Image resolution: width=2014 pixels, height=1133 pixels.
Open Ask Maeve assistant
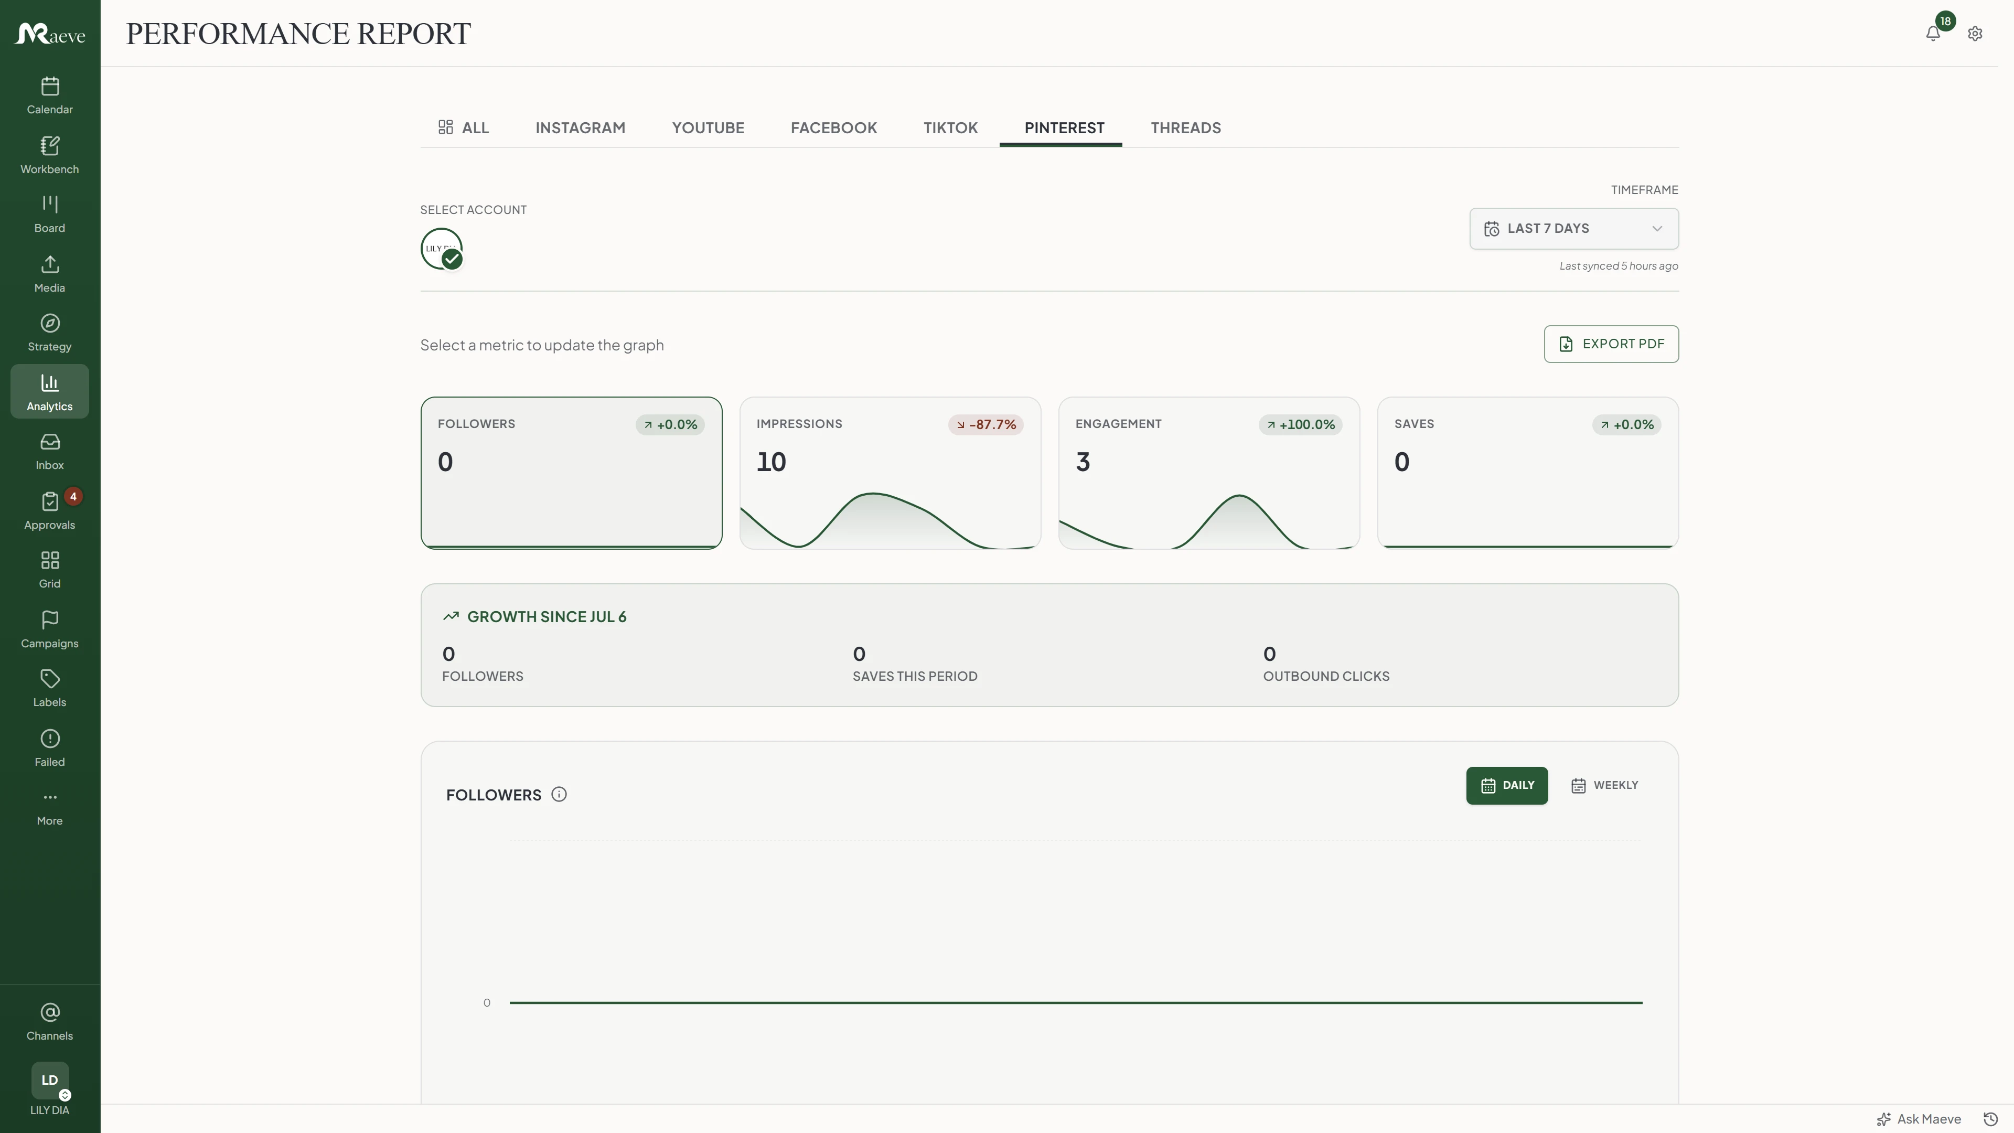(1919, 1119)
